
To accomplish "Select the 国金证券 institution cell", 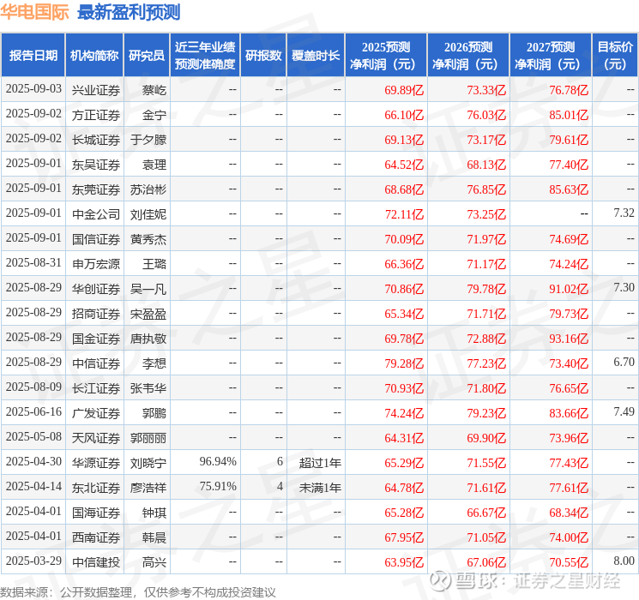I will (96, 339).
